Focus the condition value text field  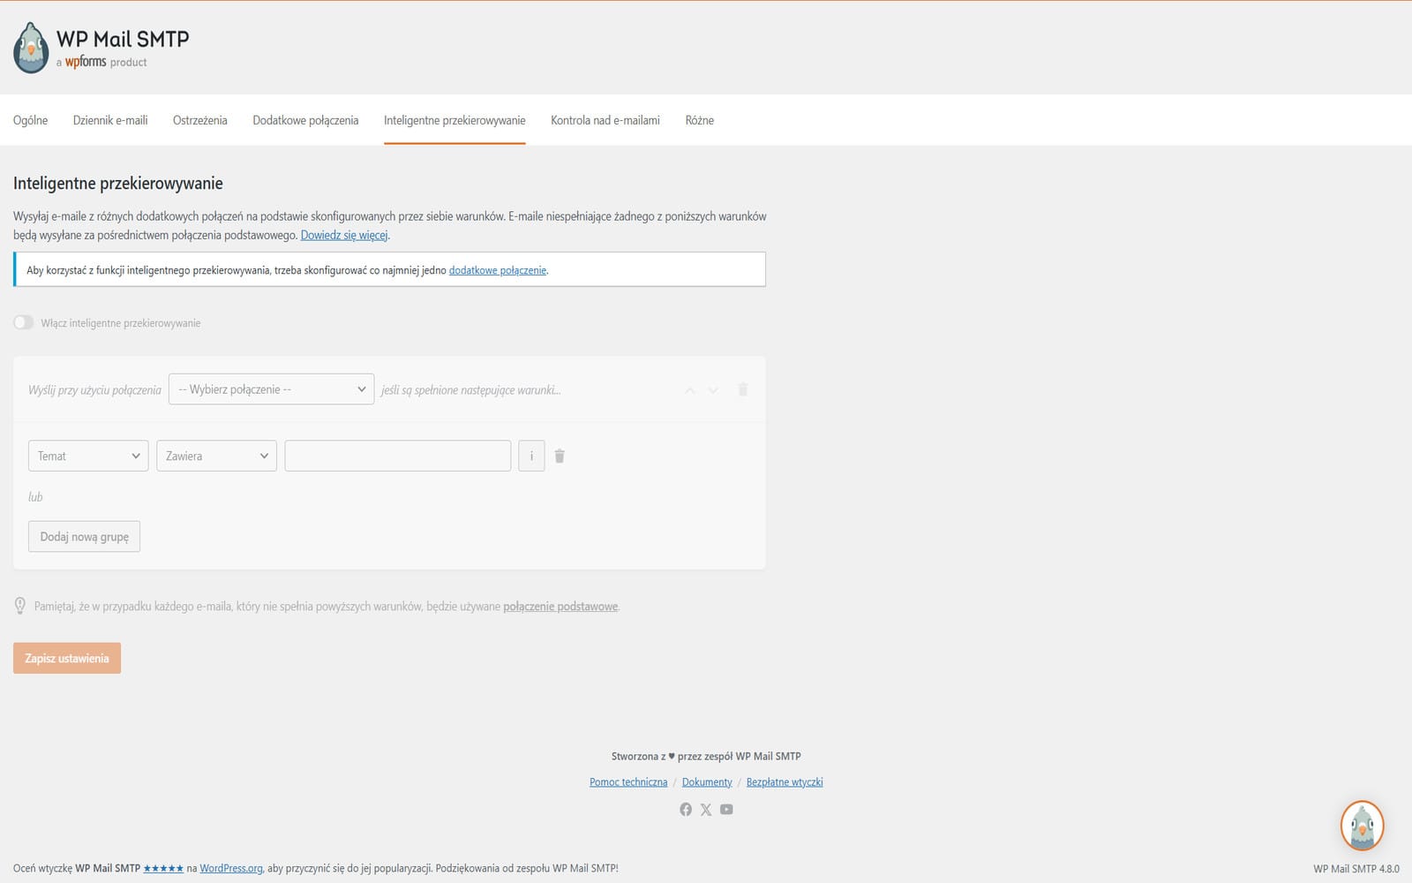[x=398, y=456]
